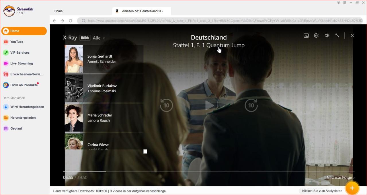
Task: Reload the page with refresh icon
Action: [x=71, y=21]
